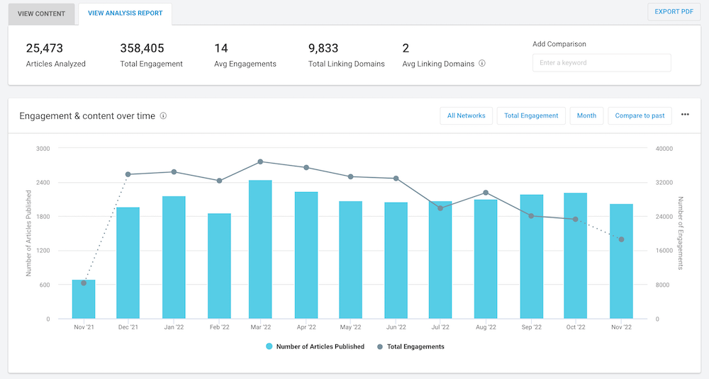Click the Dec '21 engagement data point
This screenshot has width=709, height=379.
(128, 174)
